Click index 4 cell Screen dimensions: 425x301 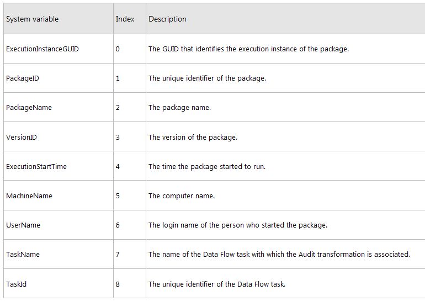(118, 166)
